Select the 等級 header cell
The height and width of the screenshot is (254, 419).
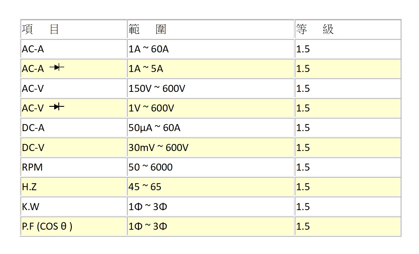tap(348, 29)
